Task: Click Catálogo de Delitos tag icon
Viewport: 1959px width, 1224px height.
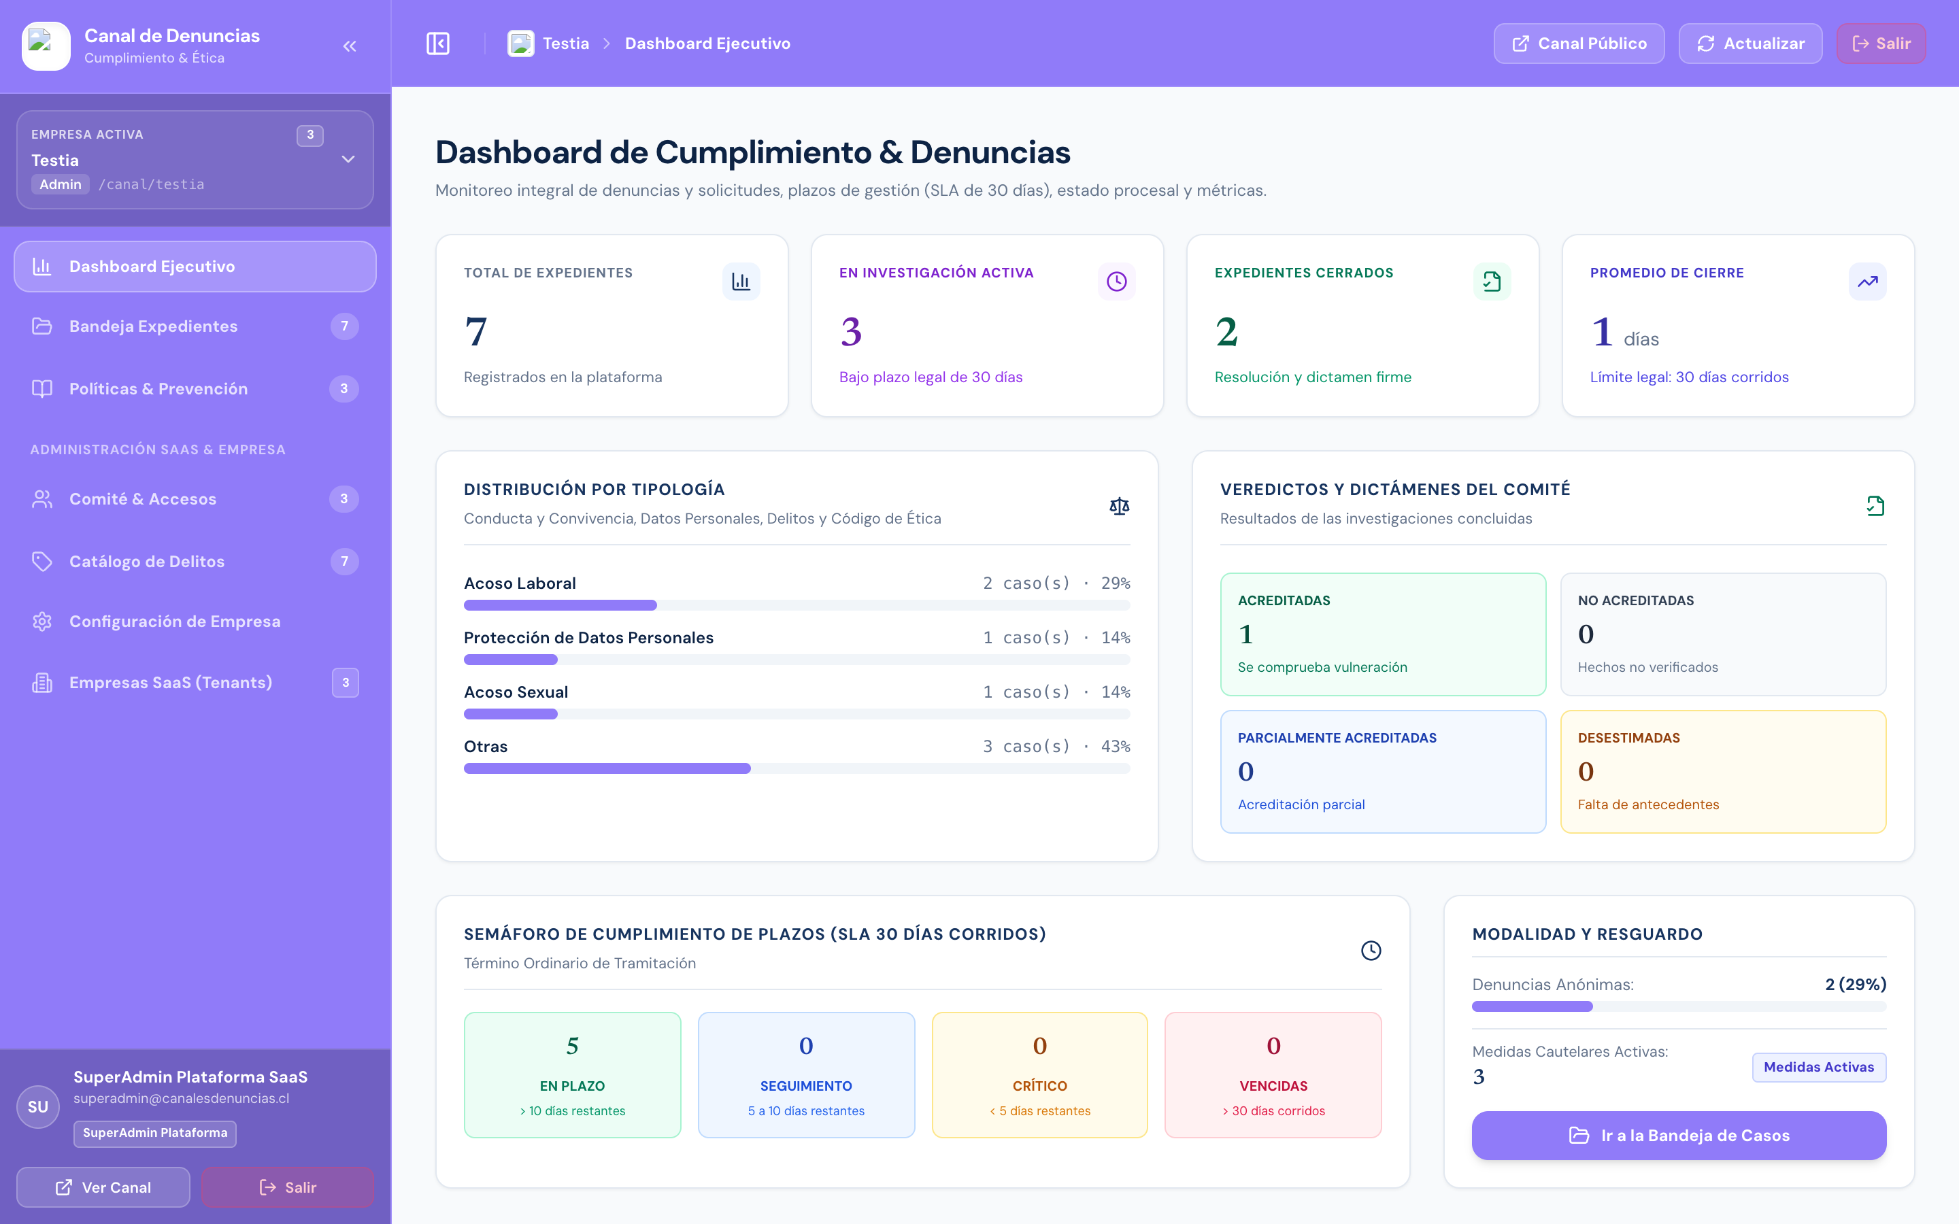Action: [42, 562]
